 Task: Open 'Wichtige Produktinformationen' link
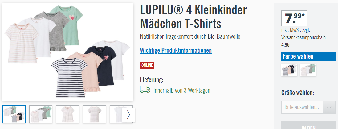tap(176, 51)
